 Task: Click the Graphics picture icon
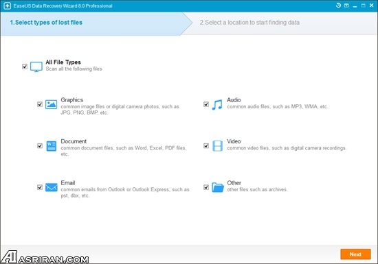pyautogui.click(x=51, y=104)
